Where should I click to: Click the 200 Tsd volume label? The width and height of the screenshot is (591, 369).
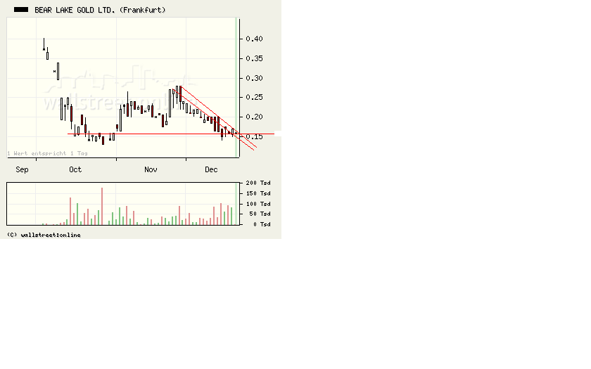[258, 183]
